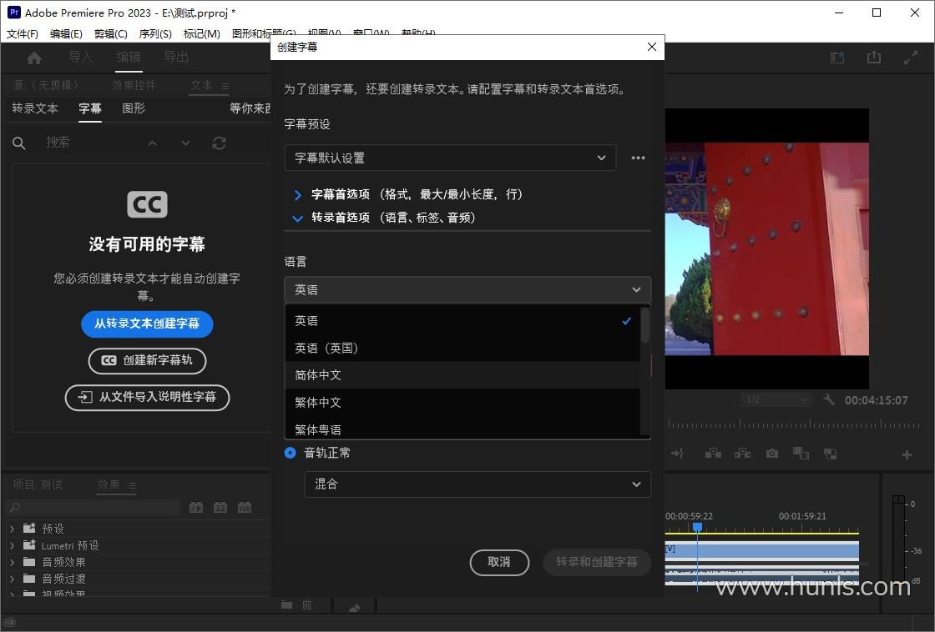Click the Effects panel search field

click(x=93, y=508)
